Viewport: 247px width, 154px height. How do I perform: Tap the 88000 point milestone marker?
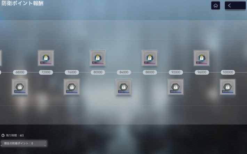click(x=150, y=72)
